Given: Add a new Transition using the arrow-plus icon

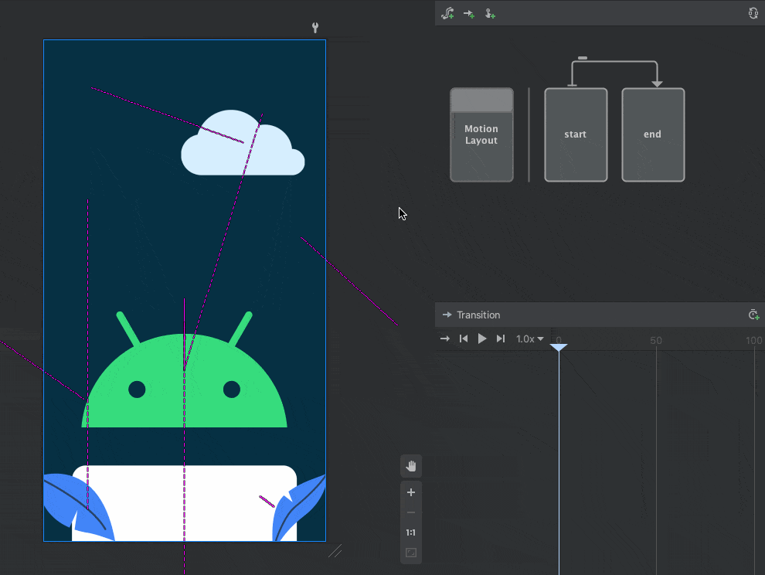Looking at the screenshot, I should 468,13.
